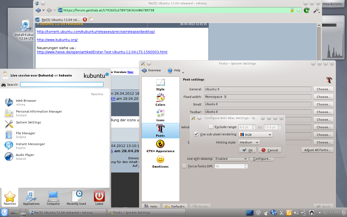Click rekonq forward navigation arrow
This screenshot has height=217, width=347.
[x=49, y=10]
